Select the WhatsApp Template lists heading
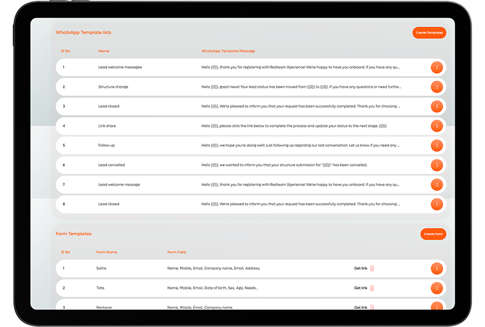The height and width of the screenshot is (327, 485). pyautogui.click(x=84, y=33)
